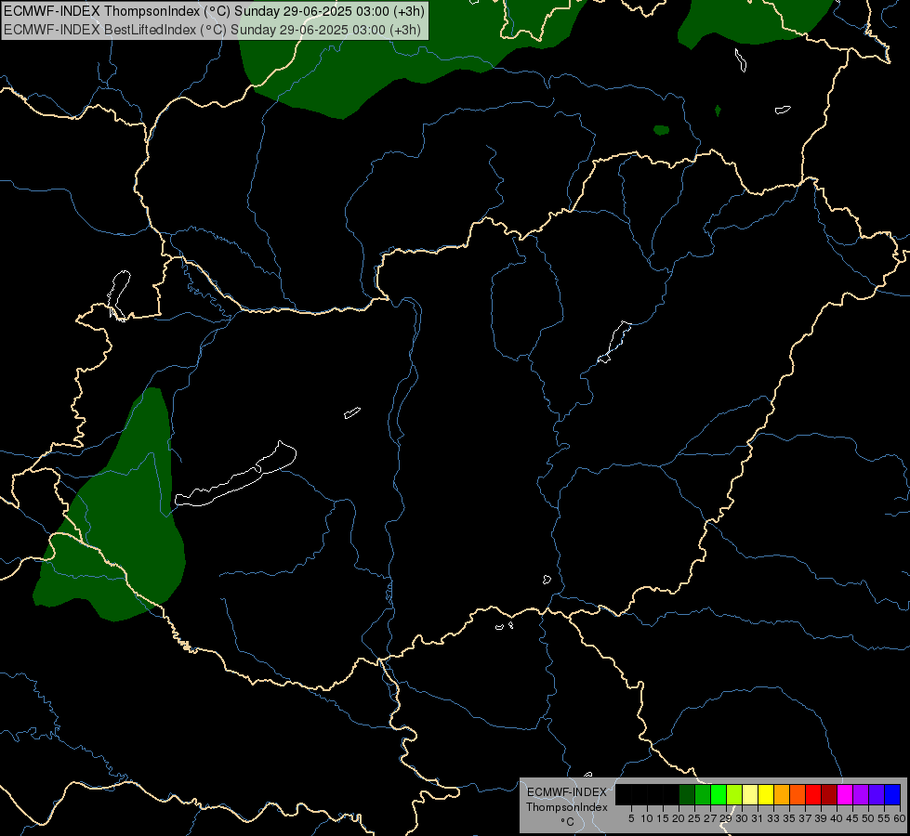This screenshot has height=836, width=910.
Task: Click the indigo 50–55 legend swatch
Action: point(877,794)
